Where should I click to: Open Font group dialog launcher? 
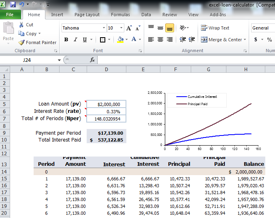(x=140, y=51)
